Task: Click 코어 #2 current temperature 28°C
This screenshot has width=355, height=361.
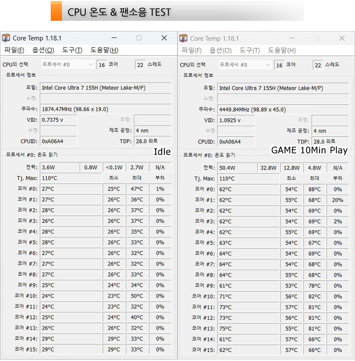Action: tap(71, 210)
